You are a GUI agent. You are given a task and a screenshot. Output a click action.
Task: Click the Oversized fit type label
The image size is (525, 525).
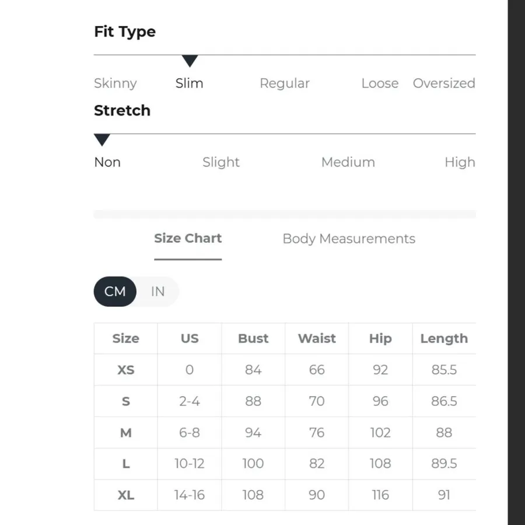(x=444, y=83)
